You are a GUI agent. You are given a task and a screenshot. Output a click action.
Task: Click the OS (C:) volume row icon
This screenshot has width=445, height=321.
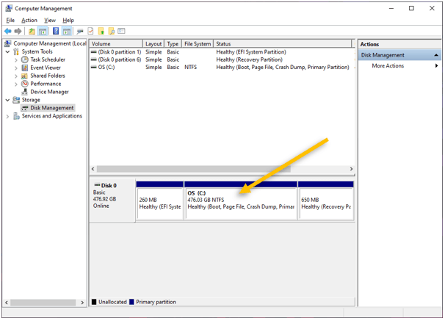click(x=94, y=68)
